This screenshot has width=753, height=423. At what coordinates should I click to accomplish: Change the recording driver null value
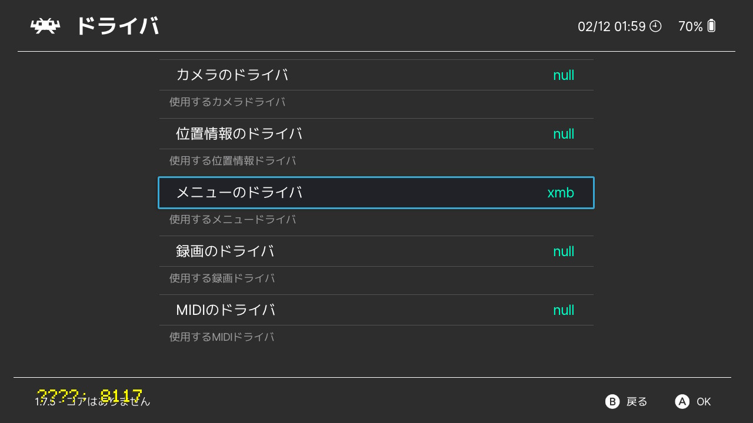point(563,251)
